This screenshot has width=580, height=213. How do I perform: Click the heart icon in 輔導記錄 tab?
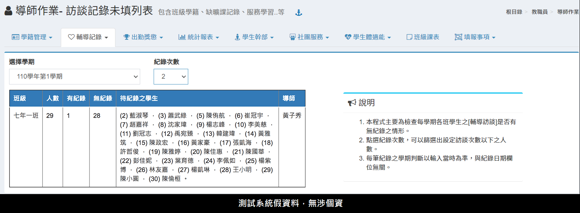point(71,37)
